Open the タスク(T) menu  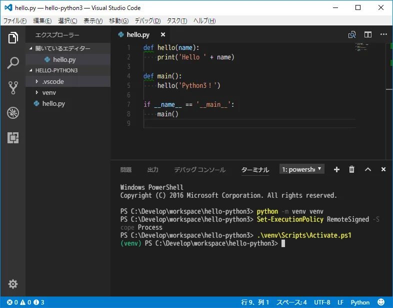pos(177,21)
